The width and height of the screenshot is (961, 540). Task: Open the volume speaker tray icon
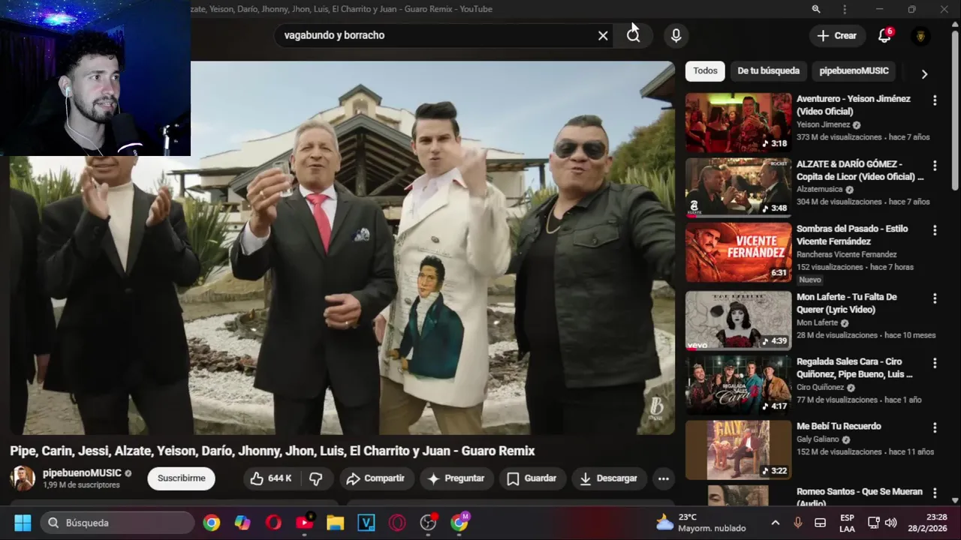(891, 523)
